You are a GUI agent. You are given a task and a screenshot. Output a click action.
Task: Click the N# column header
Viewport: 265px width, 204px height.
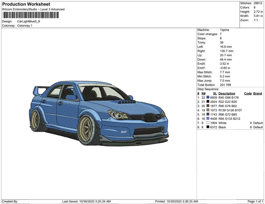(x=203, y=93)
